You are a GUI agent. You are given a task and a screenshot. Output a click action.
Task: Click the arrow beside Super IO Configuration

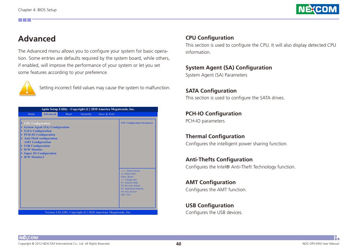coord(22,153)
